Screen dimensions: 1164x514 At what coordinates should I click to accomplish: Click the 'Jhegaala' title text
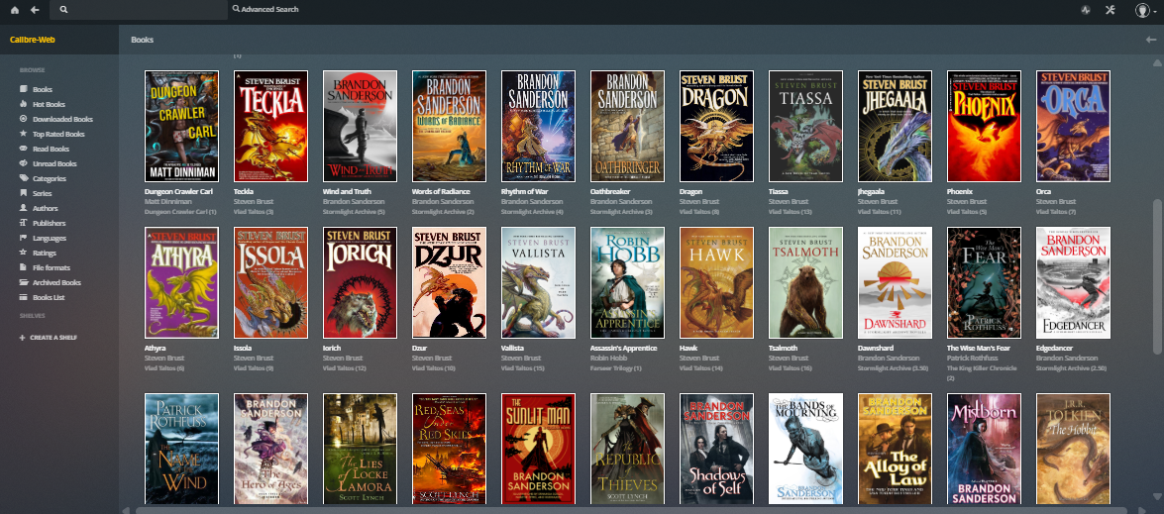[x=873, y=191]
